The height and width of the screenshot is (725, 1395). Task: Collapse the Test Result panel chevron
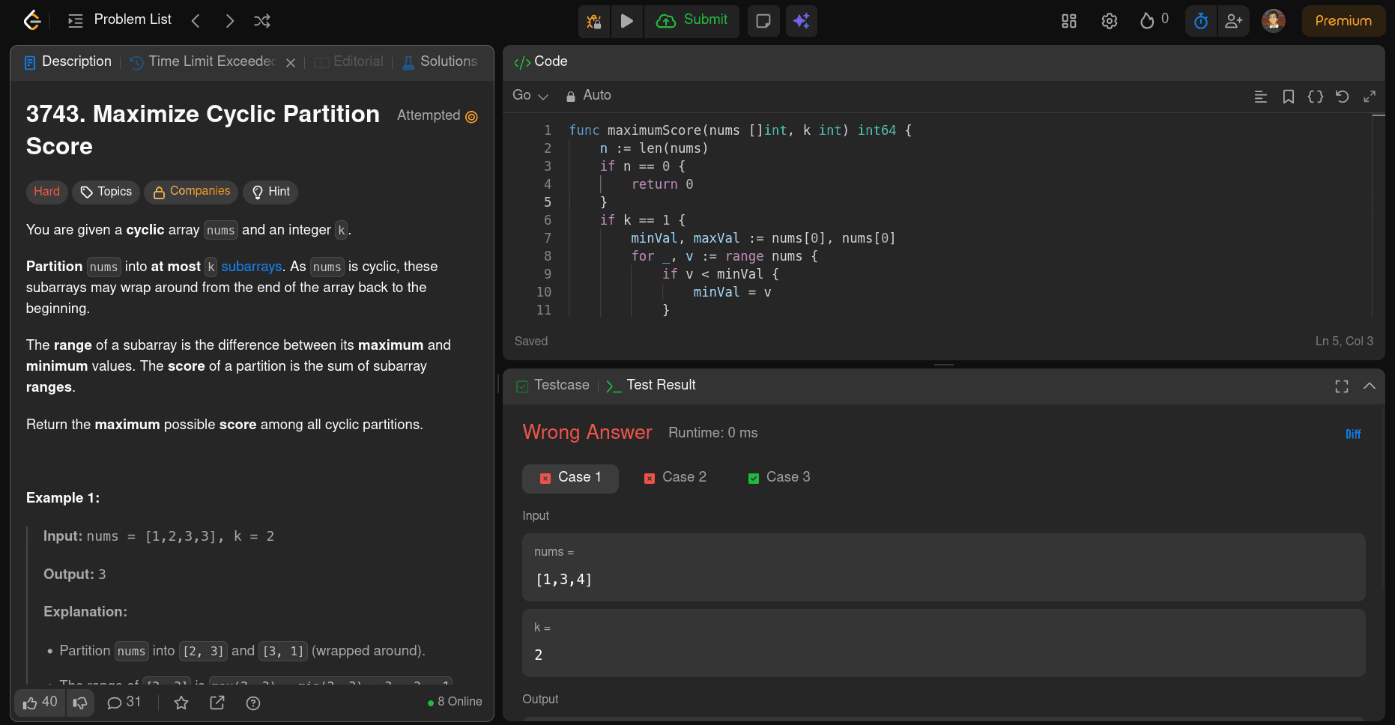coord(1370,386)
